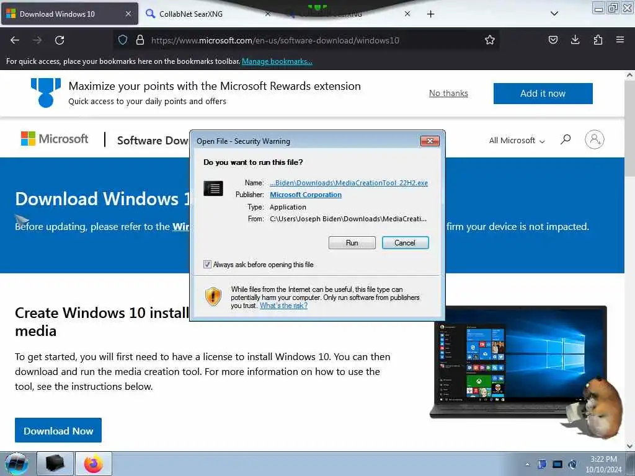Click the account sign-in avatar icon
This screenshot has height=476, width=635.
[x=594, y=139]
